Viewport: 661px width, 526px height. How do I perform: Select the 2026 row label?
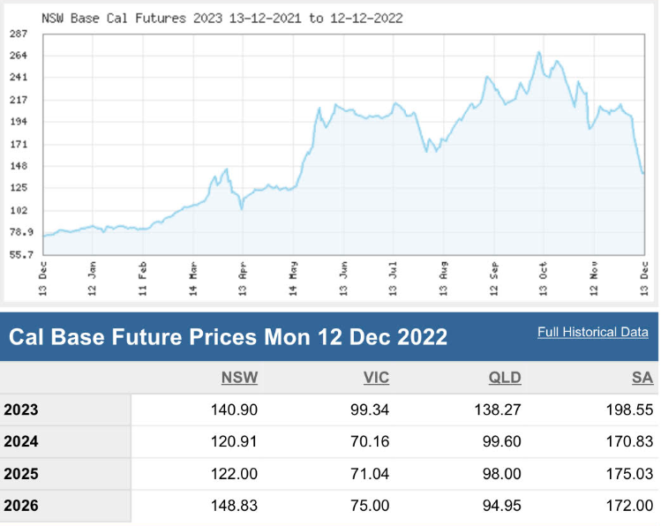coord(22,506)
